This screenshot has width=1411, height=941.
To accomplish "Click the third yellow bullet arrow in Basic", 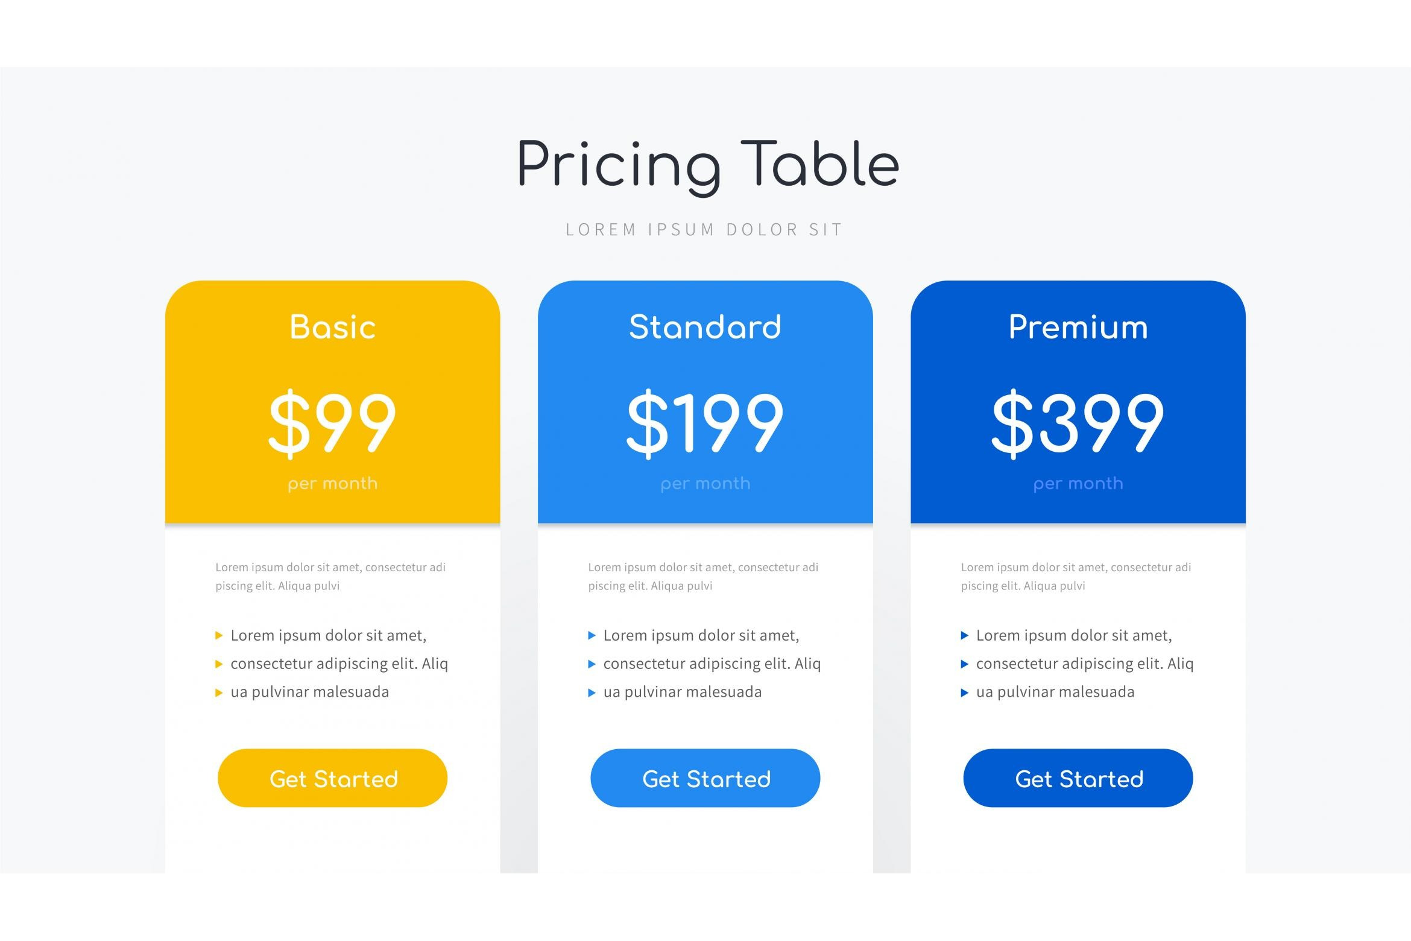I will click(219, 692).
